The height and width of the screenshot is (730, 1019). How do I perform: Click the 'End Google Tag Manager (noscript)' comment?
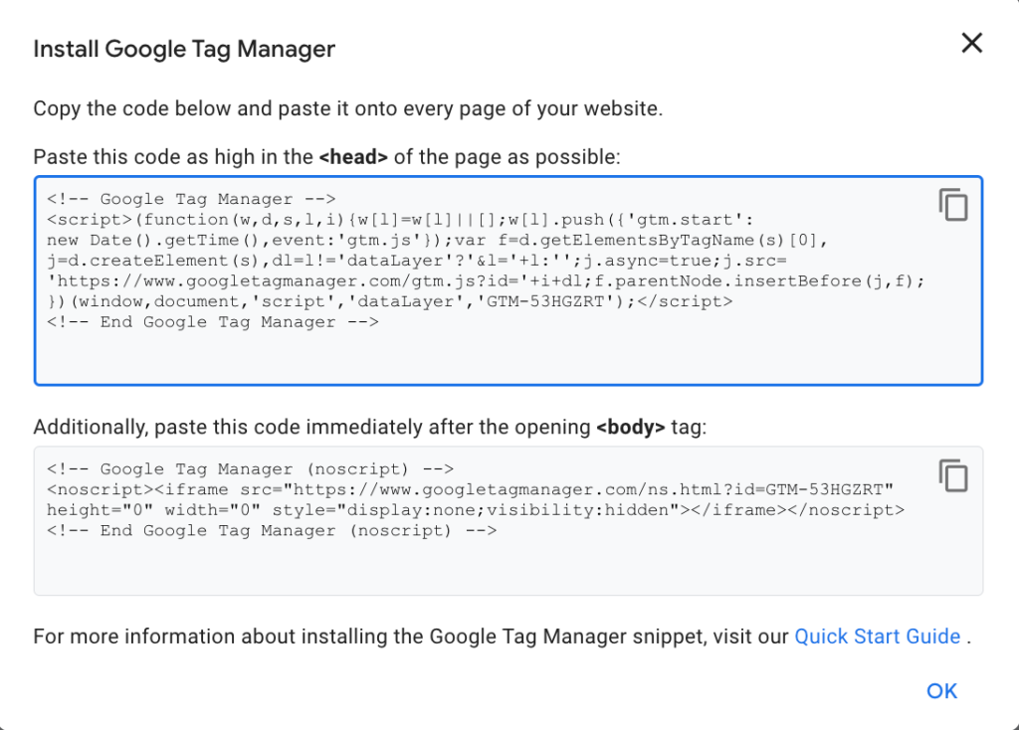[271, 531]
